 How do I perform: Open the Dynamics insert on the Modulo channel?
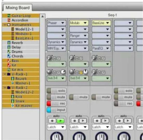pos(79,42)
